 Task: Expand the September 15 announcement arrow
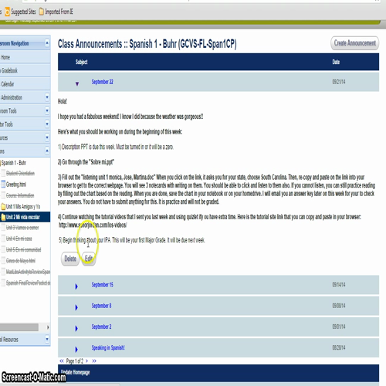click(x=76, y=286)
